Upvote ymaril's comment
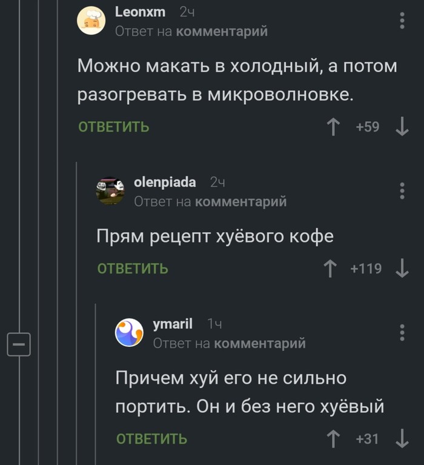The width and height of the screenshot is (424, 465). coord(333,438)
